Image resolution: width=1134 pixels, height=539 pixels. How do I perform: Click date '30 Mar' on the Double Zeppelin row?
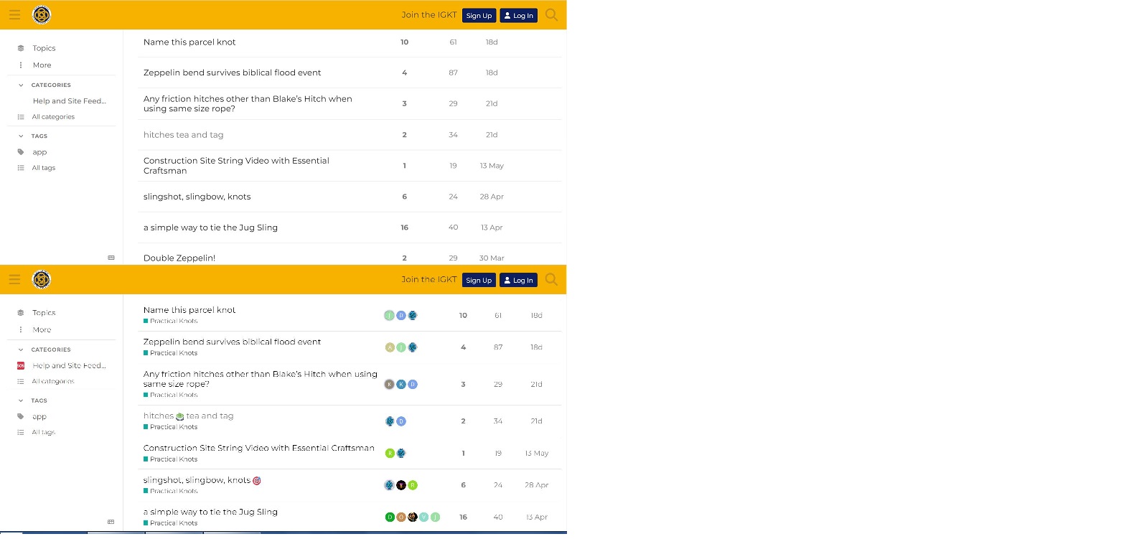click(492, 258)
